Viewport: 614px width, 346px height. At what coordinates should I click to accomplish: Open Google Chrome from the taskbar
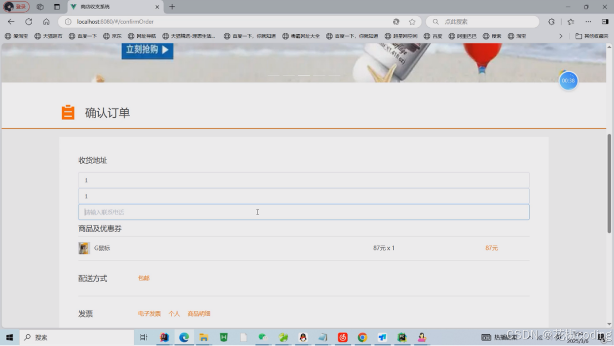(362, 337)
